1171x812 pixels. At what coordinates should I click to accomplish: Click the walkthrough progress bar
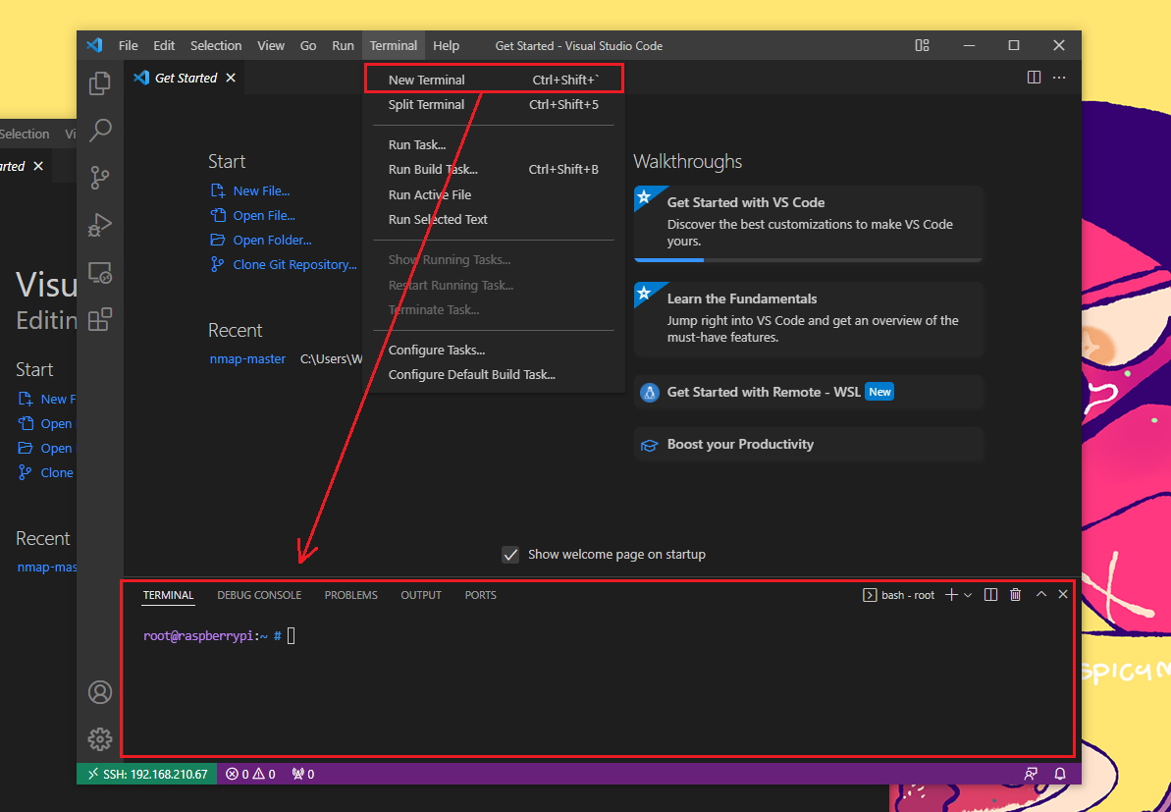[808, 260]
